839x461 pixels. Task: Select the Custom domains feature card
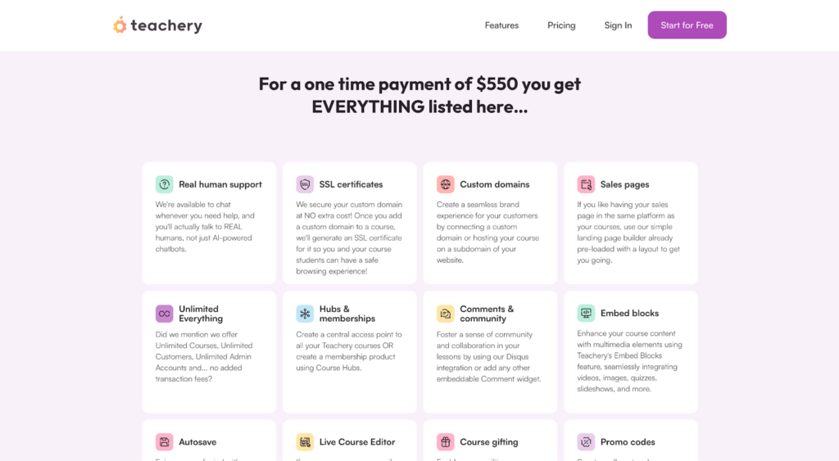click(x=490, y=223)
